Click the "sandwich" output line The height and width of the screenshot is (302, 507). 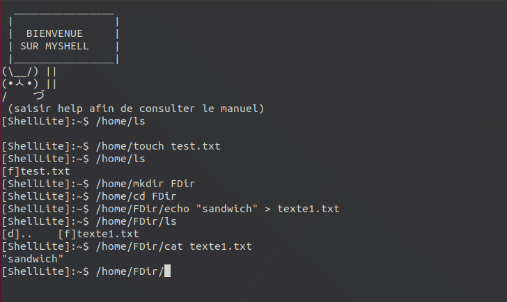click(33, 259)
